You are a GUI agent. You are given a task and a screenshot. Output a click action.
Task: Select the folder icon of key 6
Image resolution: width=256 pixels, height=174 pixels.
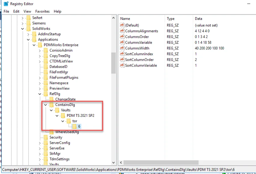pyautogui.click(x=74, y=126)
